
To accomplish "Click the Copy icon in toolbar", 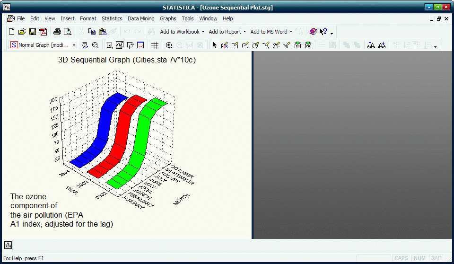I will (x=92, y=32).
